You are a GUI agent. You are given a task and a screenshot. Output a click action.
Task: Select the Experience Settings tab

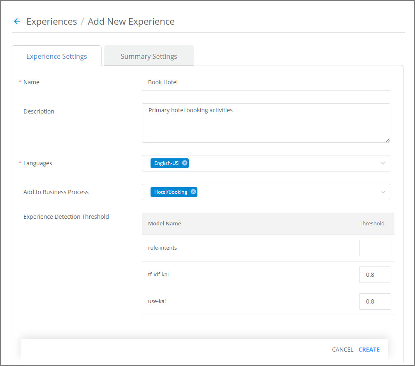[57, 56]
